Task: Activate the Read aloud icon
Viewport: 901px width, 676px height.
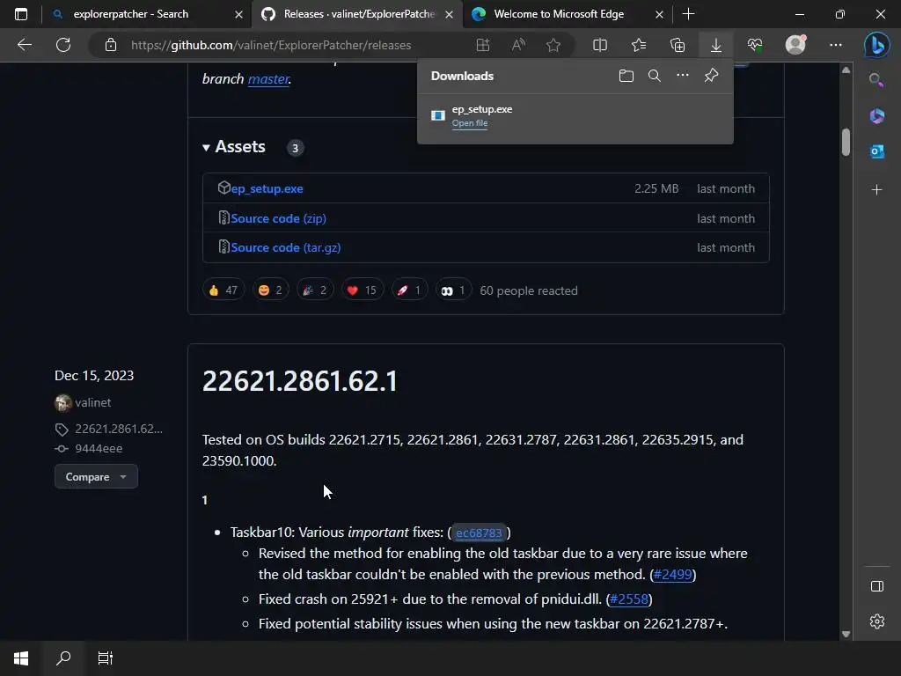Action: click(518, 45)
